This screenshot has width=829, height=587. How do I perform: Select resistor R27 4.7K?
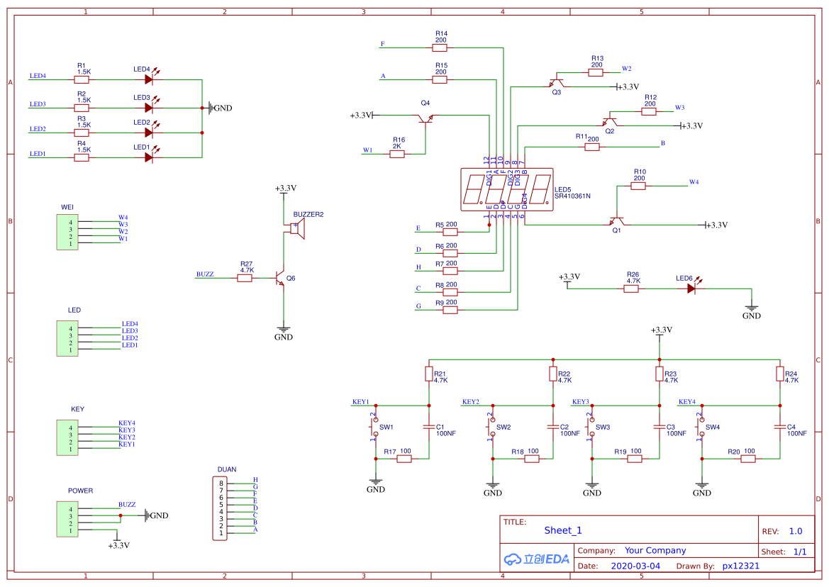pyautogui.click(x=244, y=278)
